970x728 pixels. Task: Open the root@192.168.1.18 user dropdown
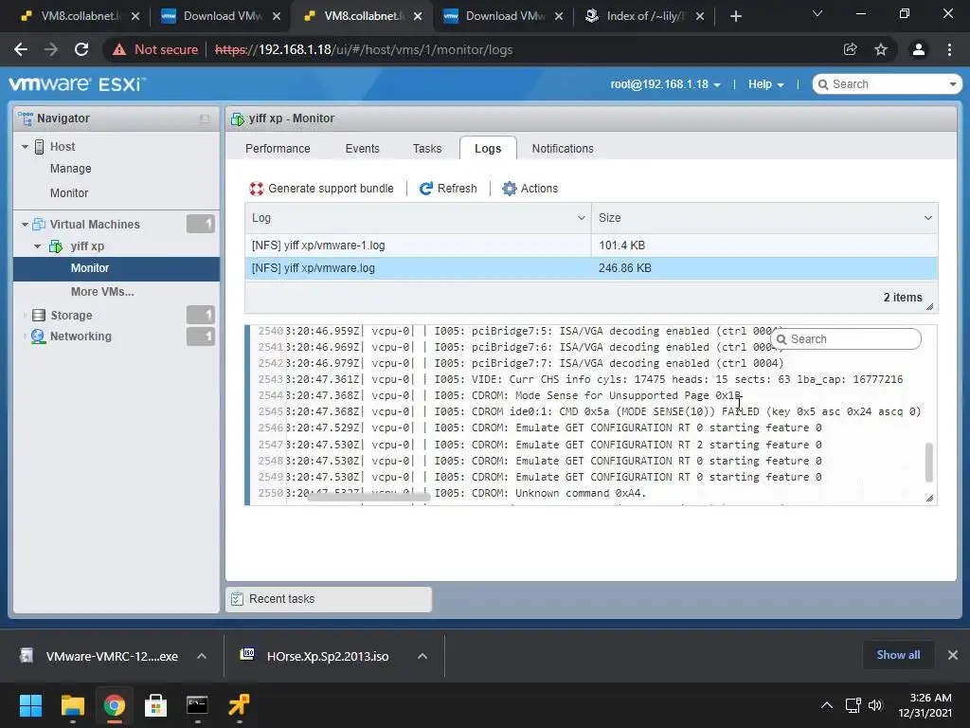665,84
